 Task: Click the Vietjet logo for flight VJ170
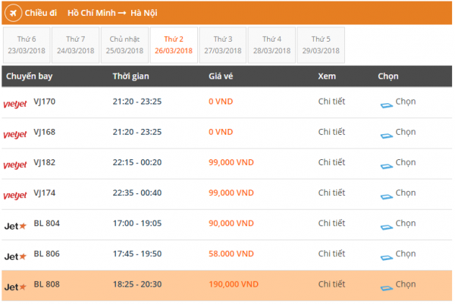click(x=15, y=104)
